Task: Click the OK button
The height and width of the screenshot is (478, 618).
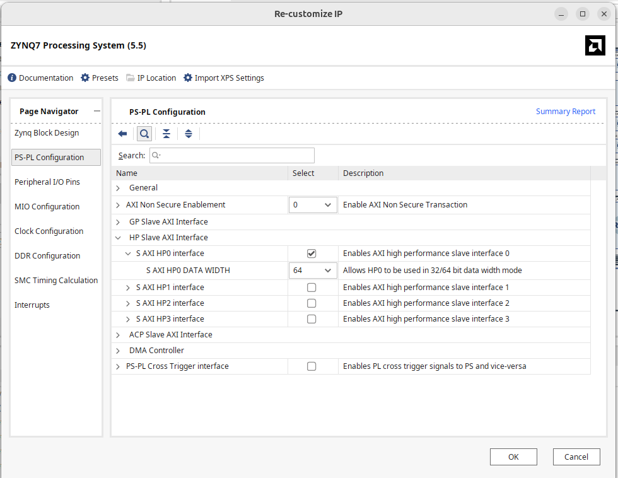Action: 513,457
